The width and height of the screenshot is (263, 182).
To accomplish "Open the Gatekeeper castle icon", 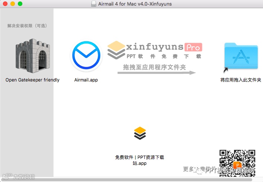I will click(33, 56).
